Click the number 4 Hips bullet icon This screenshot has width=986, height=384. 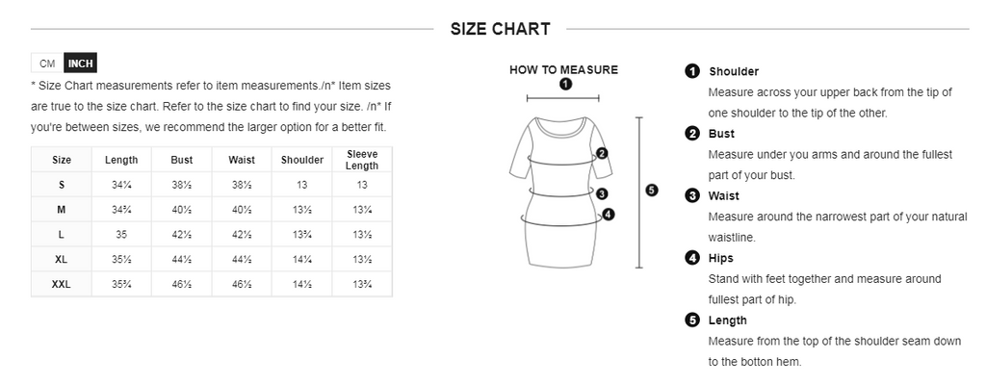691,258
